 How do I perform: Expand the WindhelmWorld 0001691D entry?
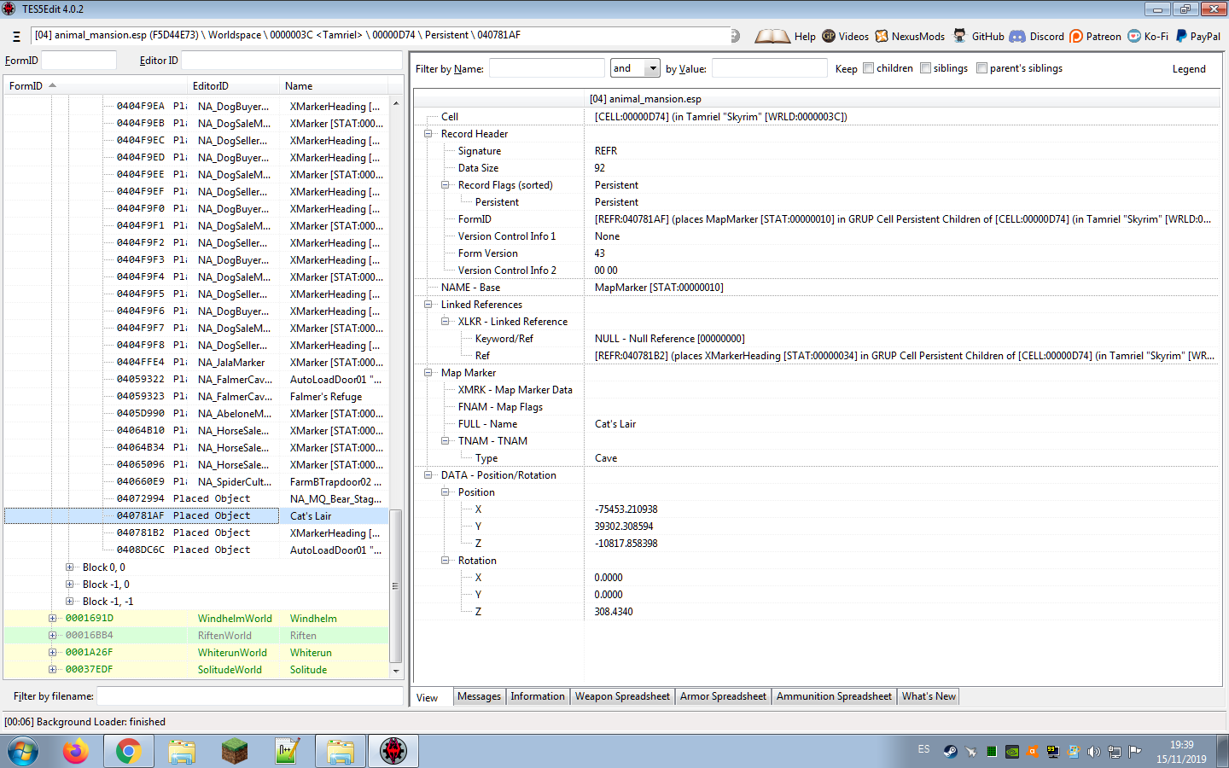pyautogui.click(x=53, y=619)
